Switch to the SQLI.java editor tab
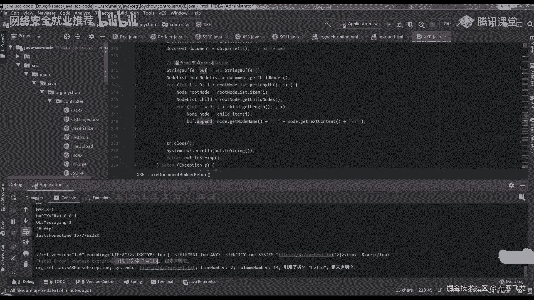This screenshot has height=300, width=534. pyautogui.click(x=289, y=37)
